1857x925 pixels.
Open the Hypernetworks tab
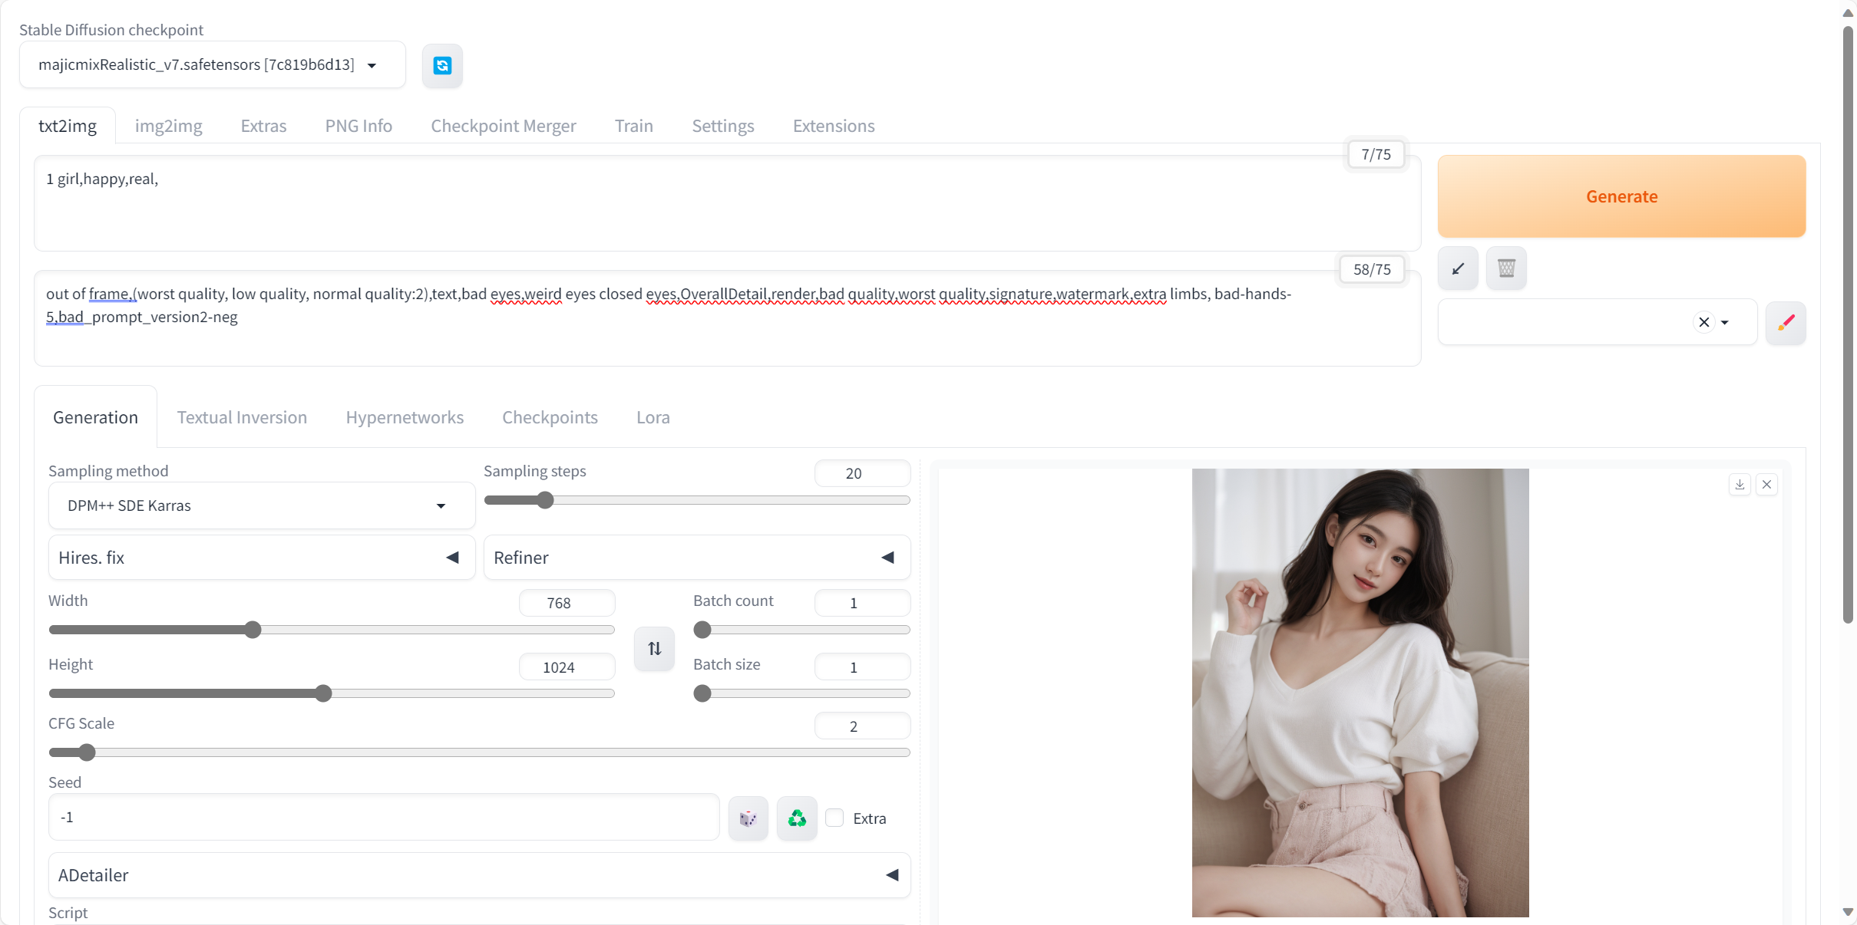coord(405,417)
